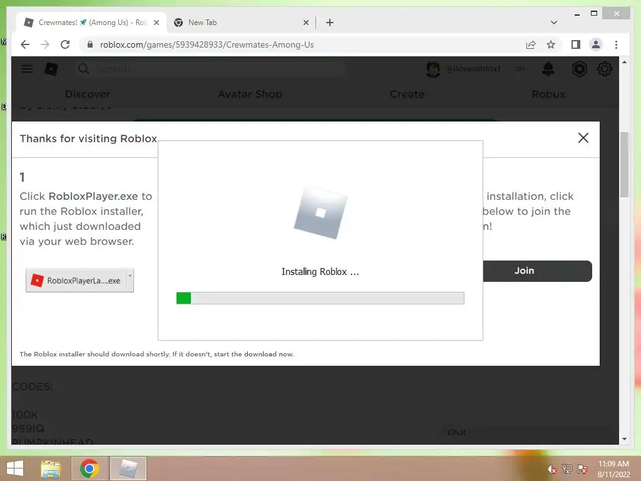
Task: Click the "100K" code text
Action: click(x=25, y=415)
